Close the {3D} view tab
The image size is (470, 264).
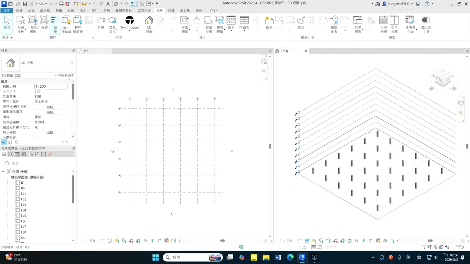306,51
